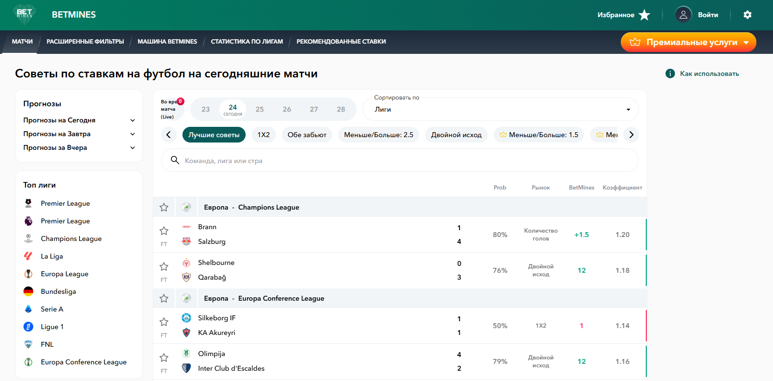Expand Прогнозы за Вчера
The height and width of the screenshot is (381, 773).
pyautogui.click(x=79, y=147)
